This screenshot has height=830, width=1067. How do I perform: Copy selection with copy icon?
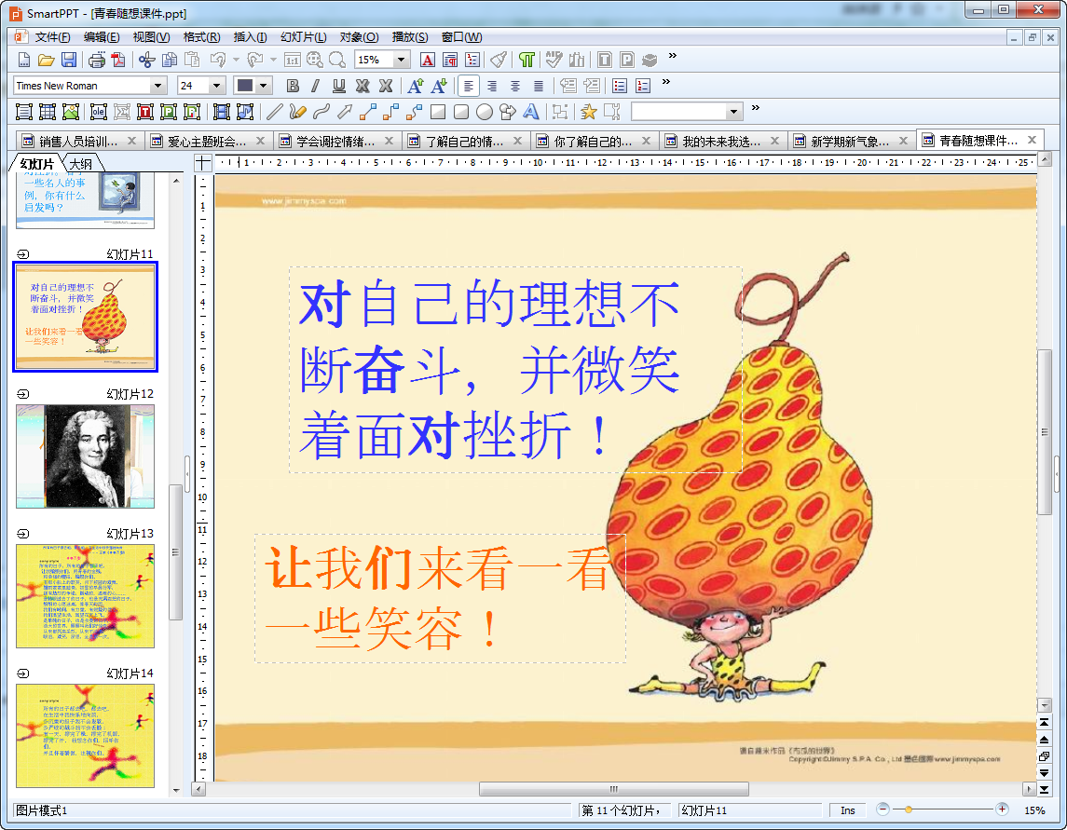pos(170,60)
